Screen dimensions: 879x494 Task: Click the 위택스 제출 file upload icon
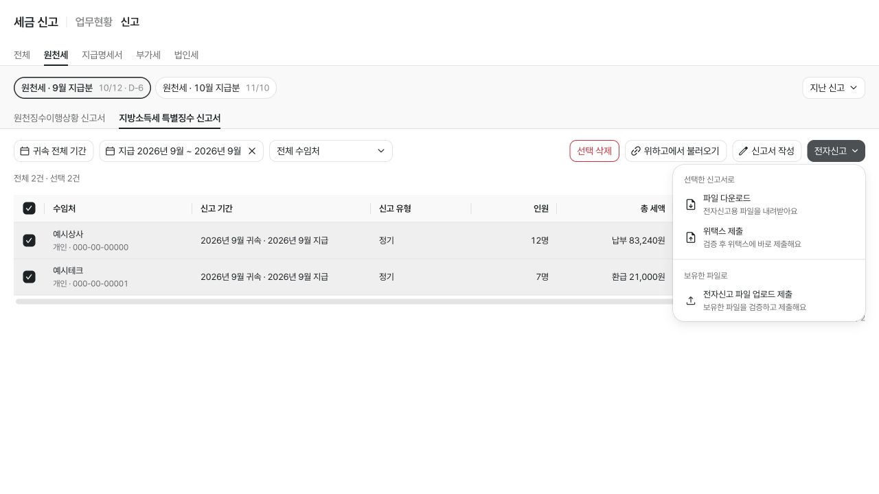[x=691, y=237]
